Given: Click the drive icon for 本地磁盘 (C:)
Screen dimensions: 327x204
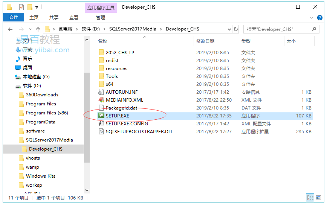Looking at the screenshot, I should pos(18,77).
